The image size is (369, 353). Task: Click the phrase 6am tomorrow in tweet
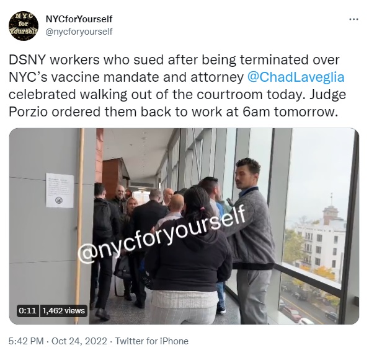click(x=289, y=112)
